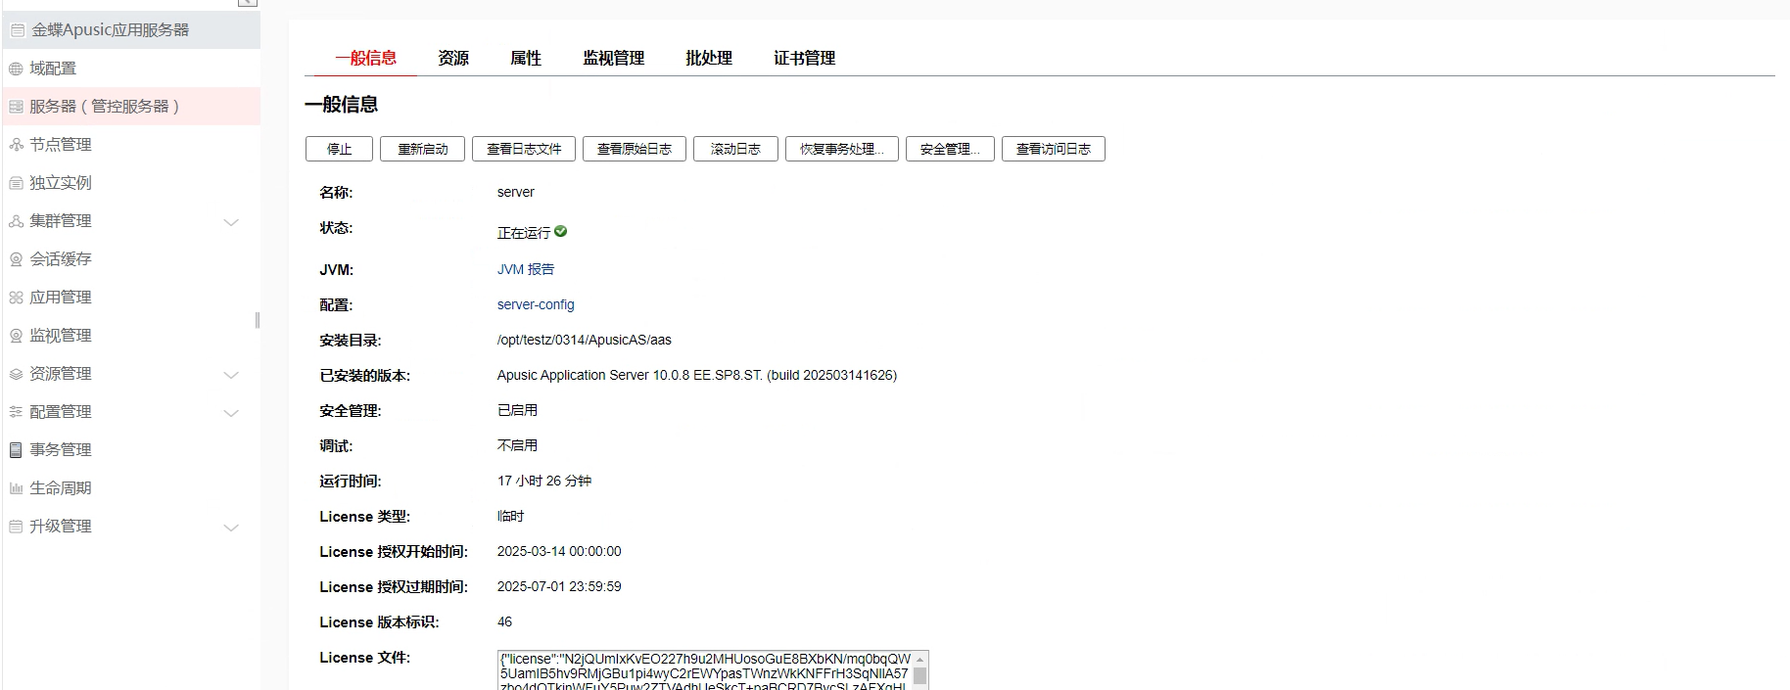Switch to the 资源 tab
Viewport: 1790px width, 690px height.
coord(453,58)
